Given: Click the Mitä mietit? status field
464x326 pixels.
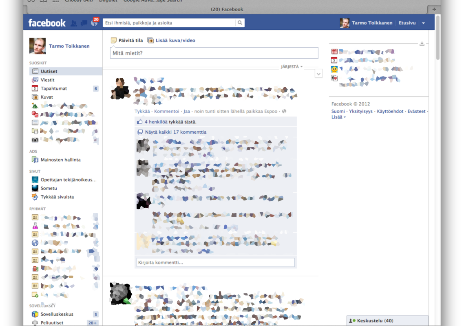Looking at the screenshot, I should (214, 53).
